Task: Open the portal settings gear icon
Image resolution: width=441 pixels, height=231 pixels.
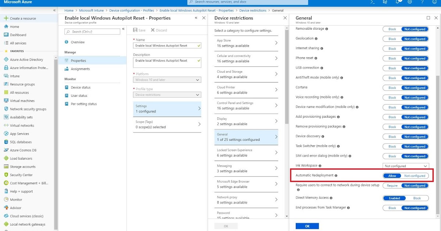Action: coord(409,3)
